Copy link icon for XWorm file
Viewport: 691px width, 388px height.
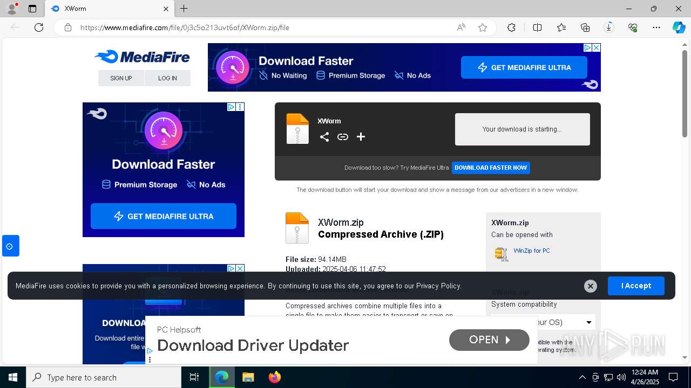(343, 137)
